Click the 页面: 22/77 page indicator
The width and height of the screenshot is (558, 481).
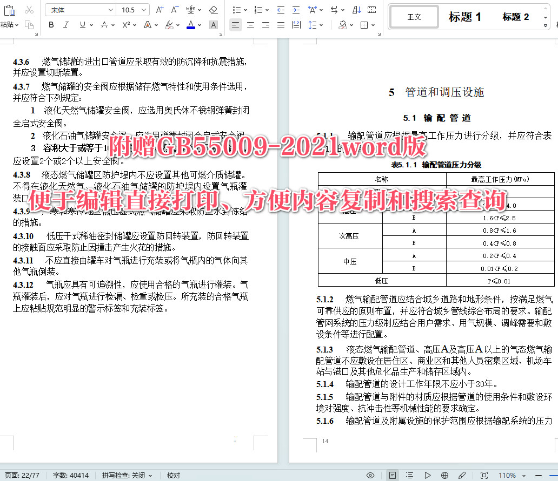click(x=21, y=476)
